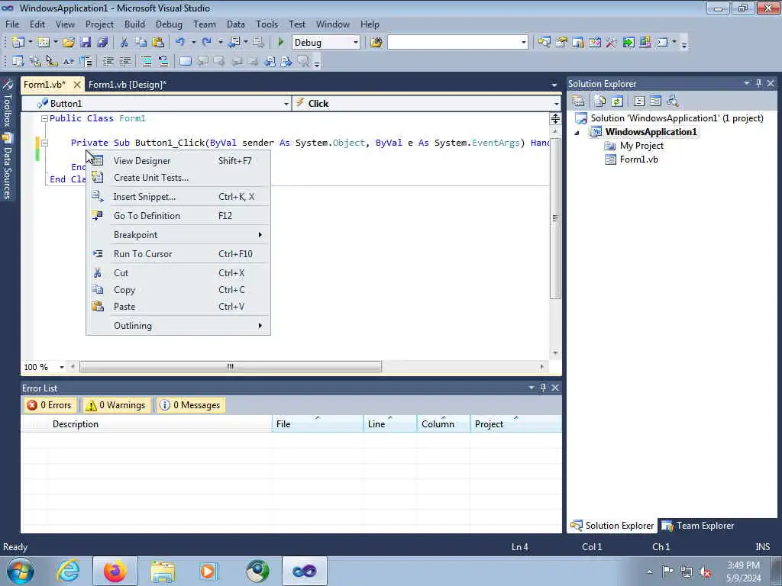Close the Form1.vb* tab
The height and width of the screenshot is (586, 782).
point(77,85)
